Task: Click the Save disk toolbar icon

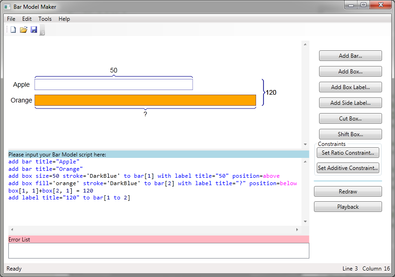Action: [34, 30]
